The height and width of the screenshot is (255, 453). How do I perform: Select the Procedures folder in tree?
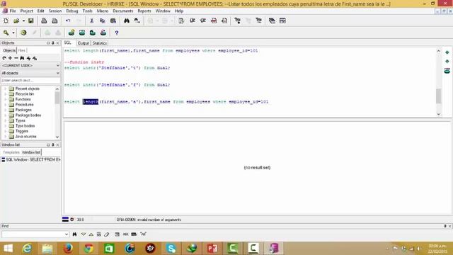tap(24, 105)
